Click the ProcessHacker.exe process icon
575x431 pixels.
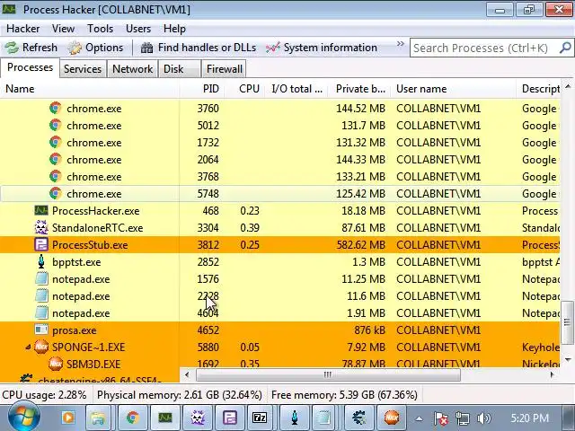[41, 210]
